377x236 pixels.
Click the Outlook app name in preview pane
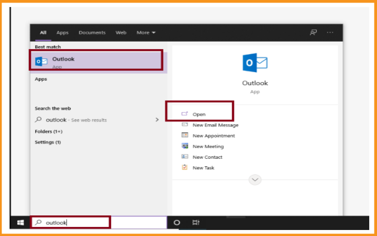click(x=255, y=83)
